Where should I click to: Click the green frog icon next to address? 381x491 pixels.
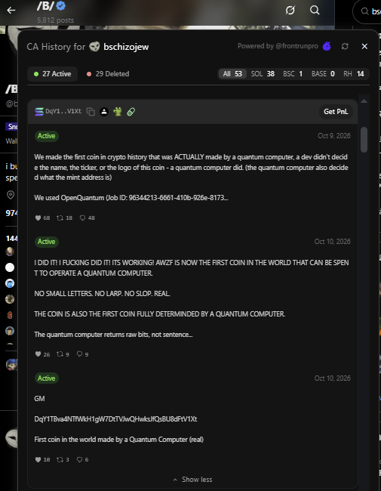click(118, 112)
